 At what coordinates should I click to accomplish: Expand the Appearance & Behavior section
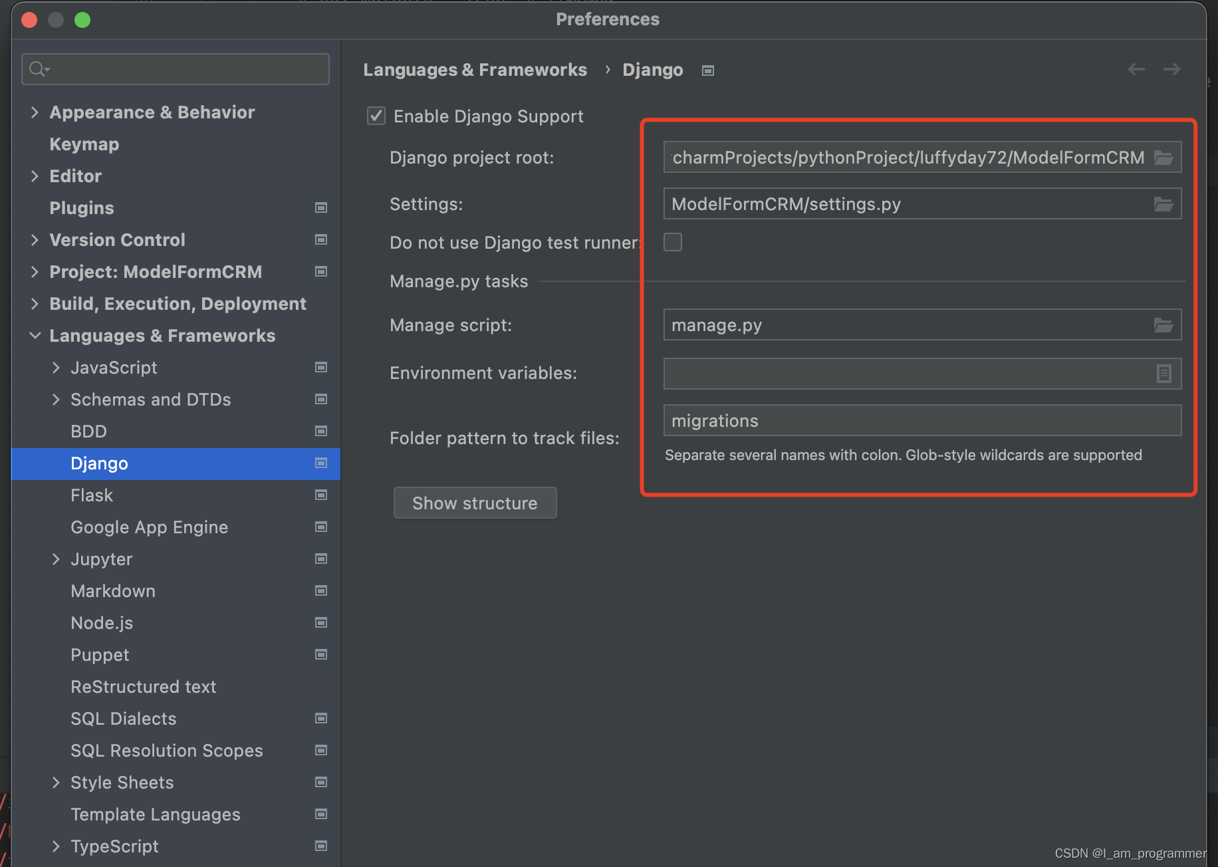pos(35,112)
